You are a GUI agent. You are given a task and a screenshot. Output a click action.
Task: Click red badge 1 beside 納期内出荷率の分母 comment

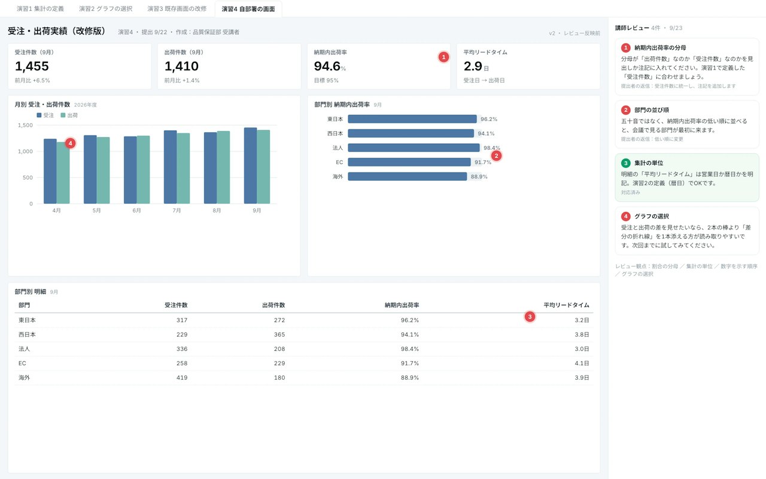(x=626, y=48)
